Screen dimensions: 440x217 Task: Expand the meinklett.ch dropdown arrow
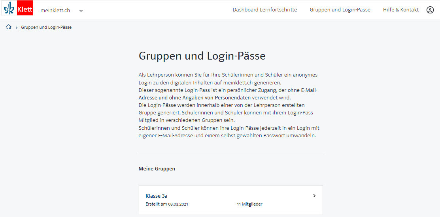pyautogui.click(x=81, y=11)
